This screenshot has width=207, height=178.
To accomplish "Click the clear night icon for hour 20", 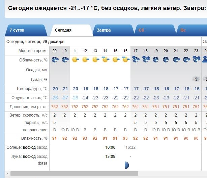I will click(x=166, y=59).
